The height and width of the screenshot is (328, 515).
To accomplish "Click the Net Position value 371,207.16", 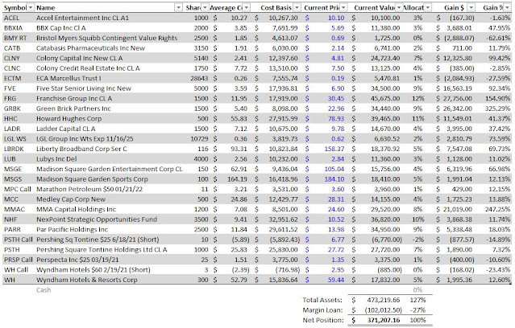I will [x=384, y=321].
